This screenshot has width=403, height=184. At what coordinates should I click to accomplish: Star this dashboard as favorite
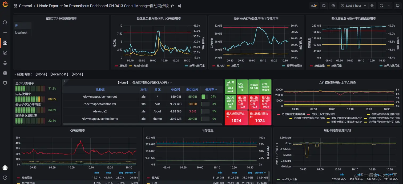172,6
